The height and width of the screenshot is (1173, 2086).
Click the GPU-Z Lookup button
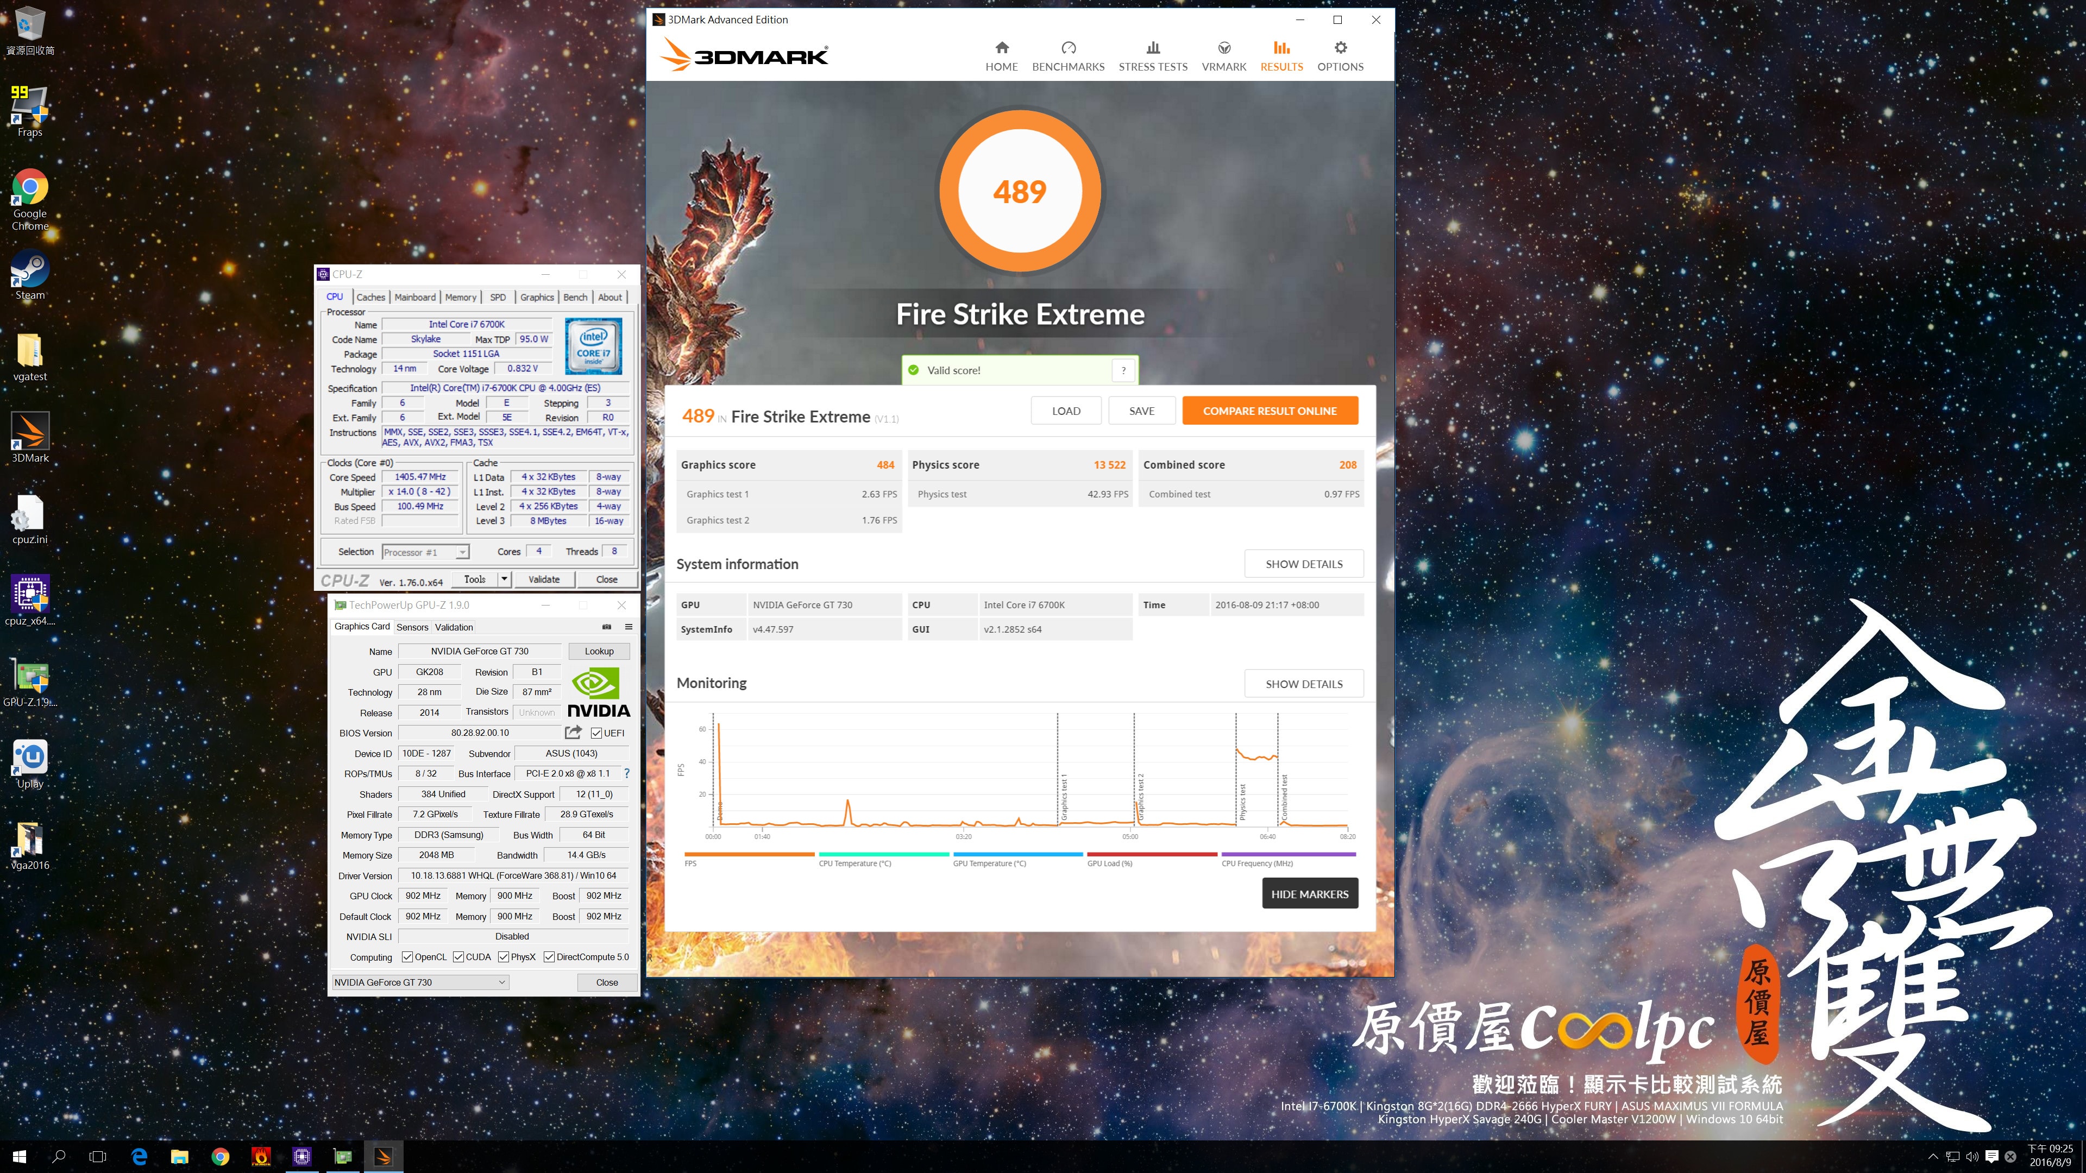(x=599, y=651)
